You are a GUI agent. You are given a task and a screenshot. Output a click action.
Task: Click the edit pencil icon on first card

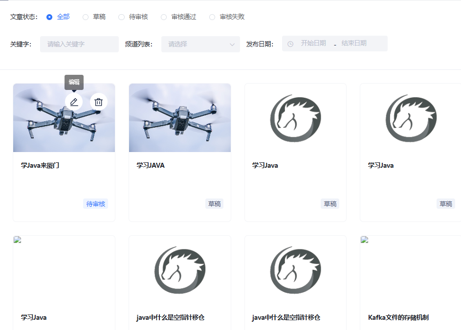(x=74, y=102)
